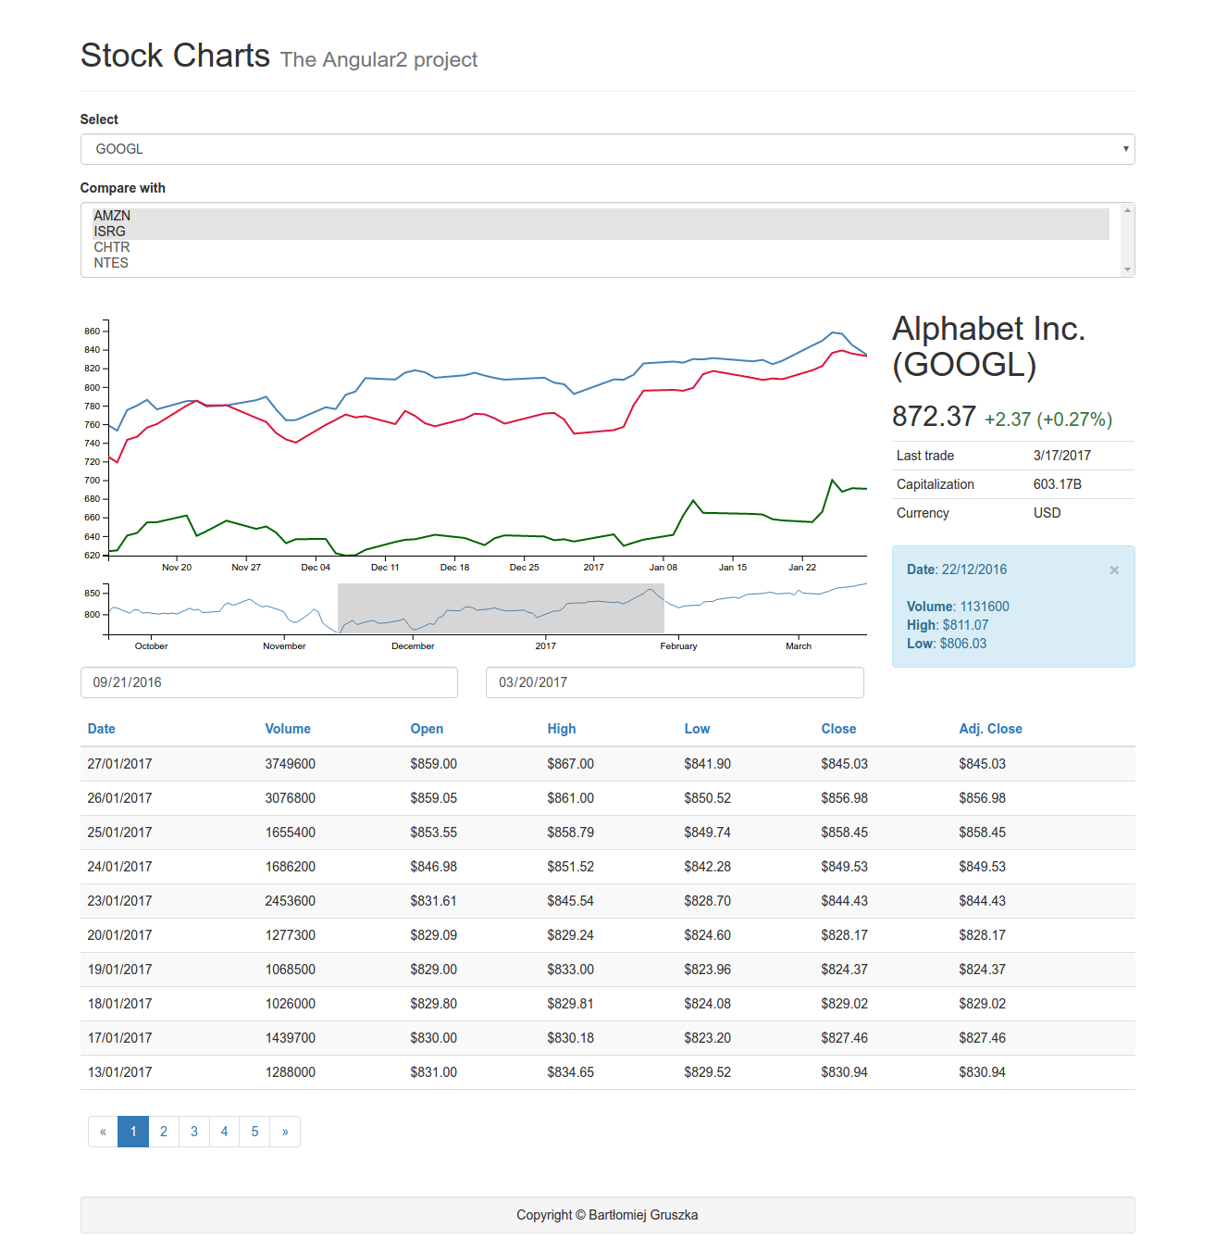
Task: Sort table by High column header
Action: tap(562, 729)
